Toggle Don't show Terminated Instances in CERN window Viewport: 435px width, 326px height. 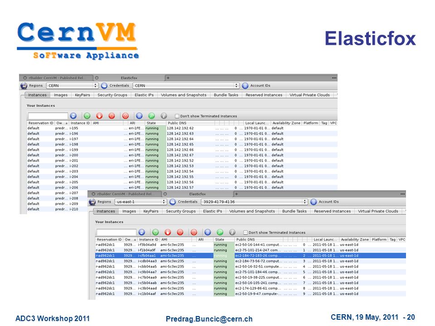[177, 116]
